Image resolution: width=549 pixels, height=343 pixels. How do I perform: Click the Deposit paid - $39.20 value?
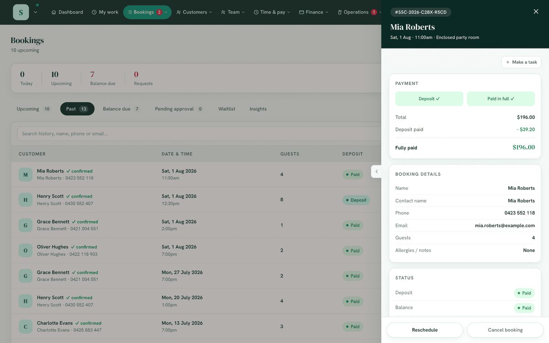tap(526, 129)
